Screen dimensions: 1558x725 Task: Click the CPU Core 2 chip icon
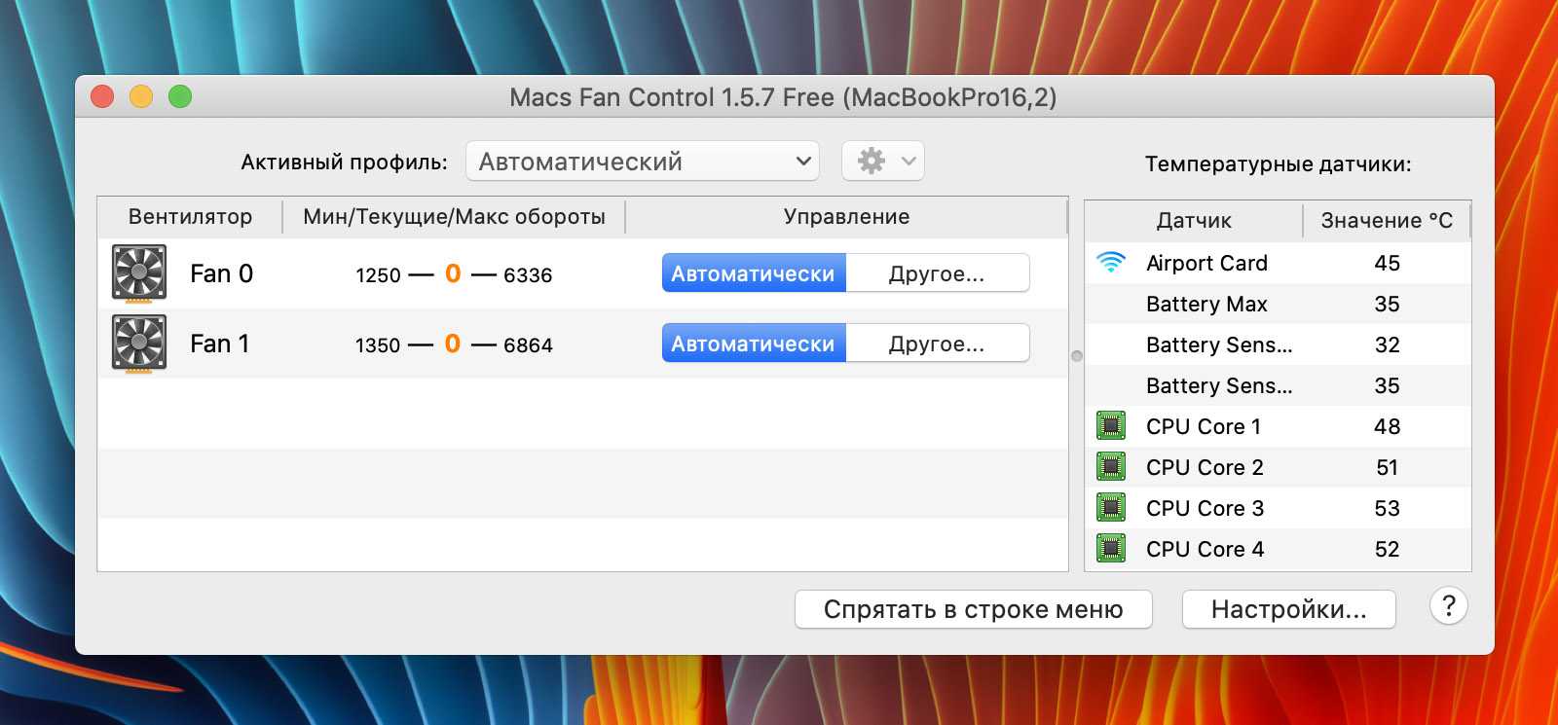pos(1110,467)
